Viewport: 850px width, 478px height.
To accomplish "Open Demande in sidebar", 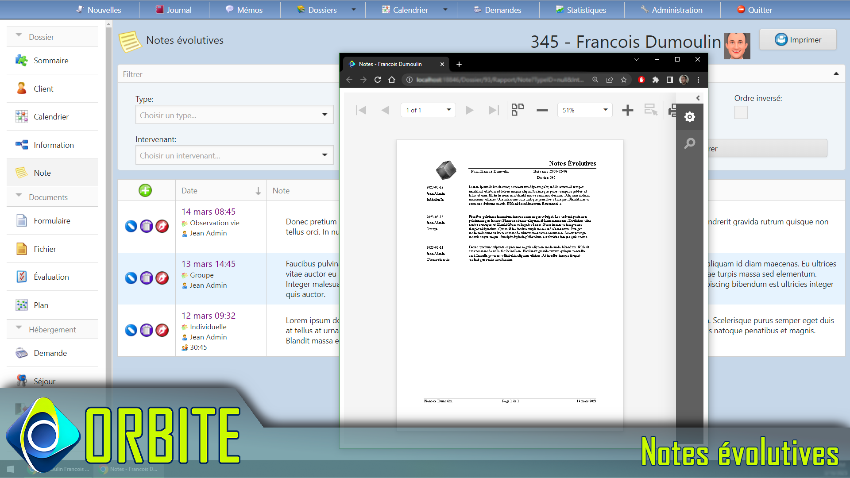I will click(x=52, y=353).
